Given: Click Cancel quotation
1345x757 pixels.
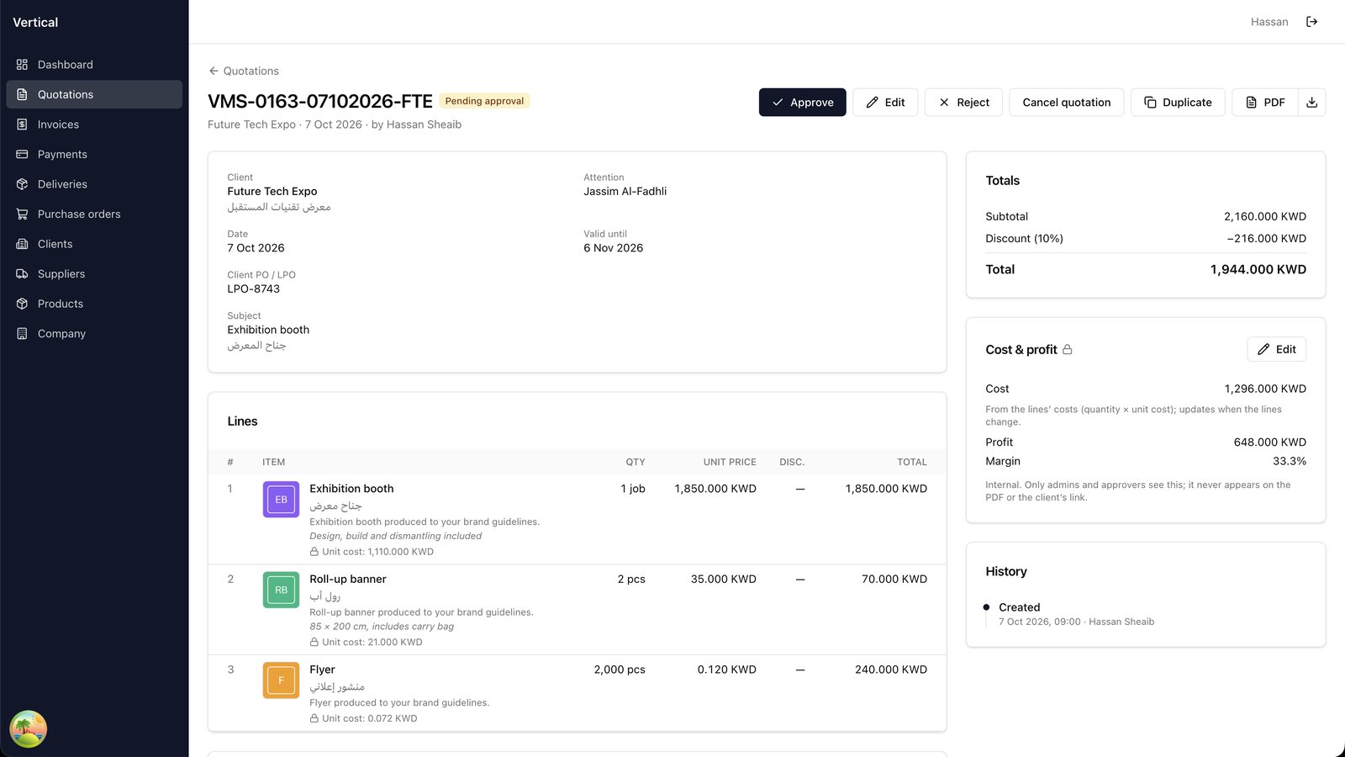Looking at the screenshot, I should click(x=1066, y=103).
